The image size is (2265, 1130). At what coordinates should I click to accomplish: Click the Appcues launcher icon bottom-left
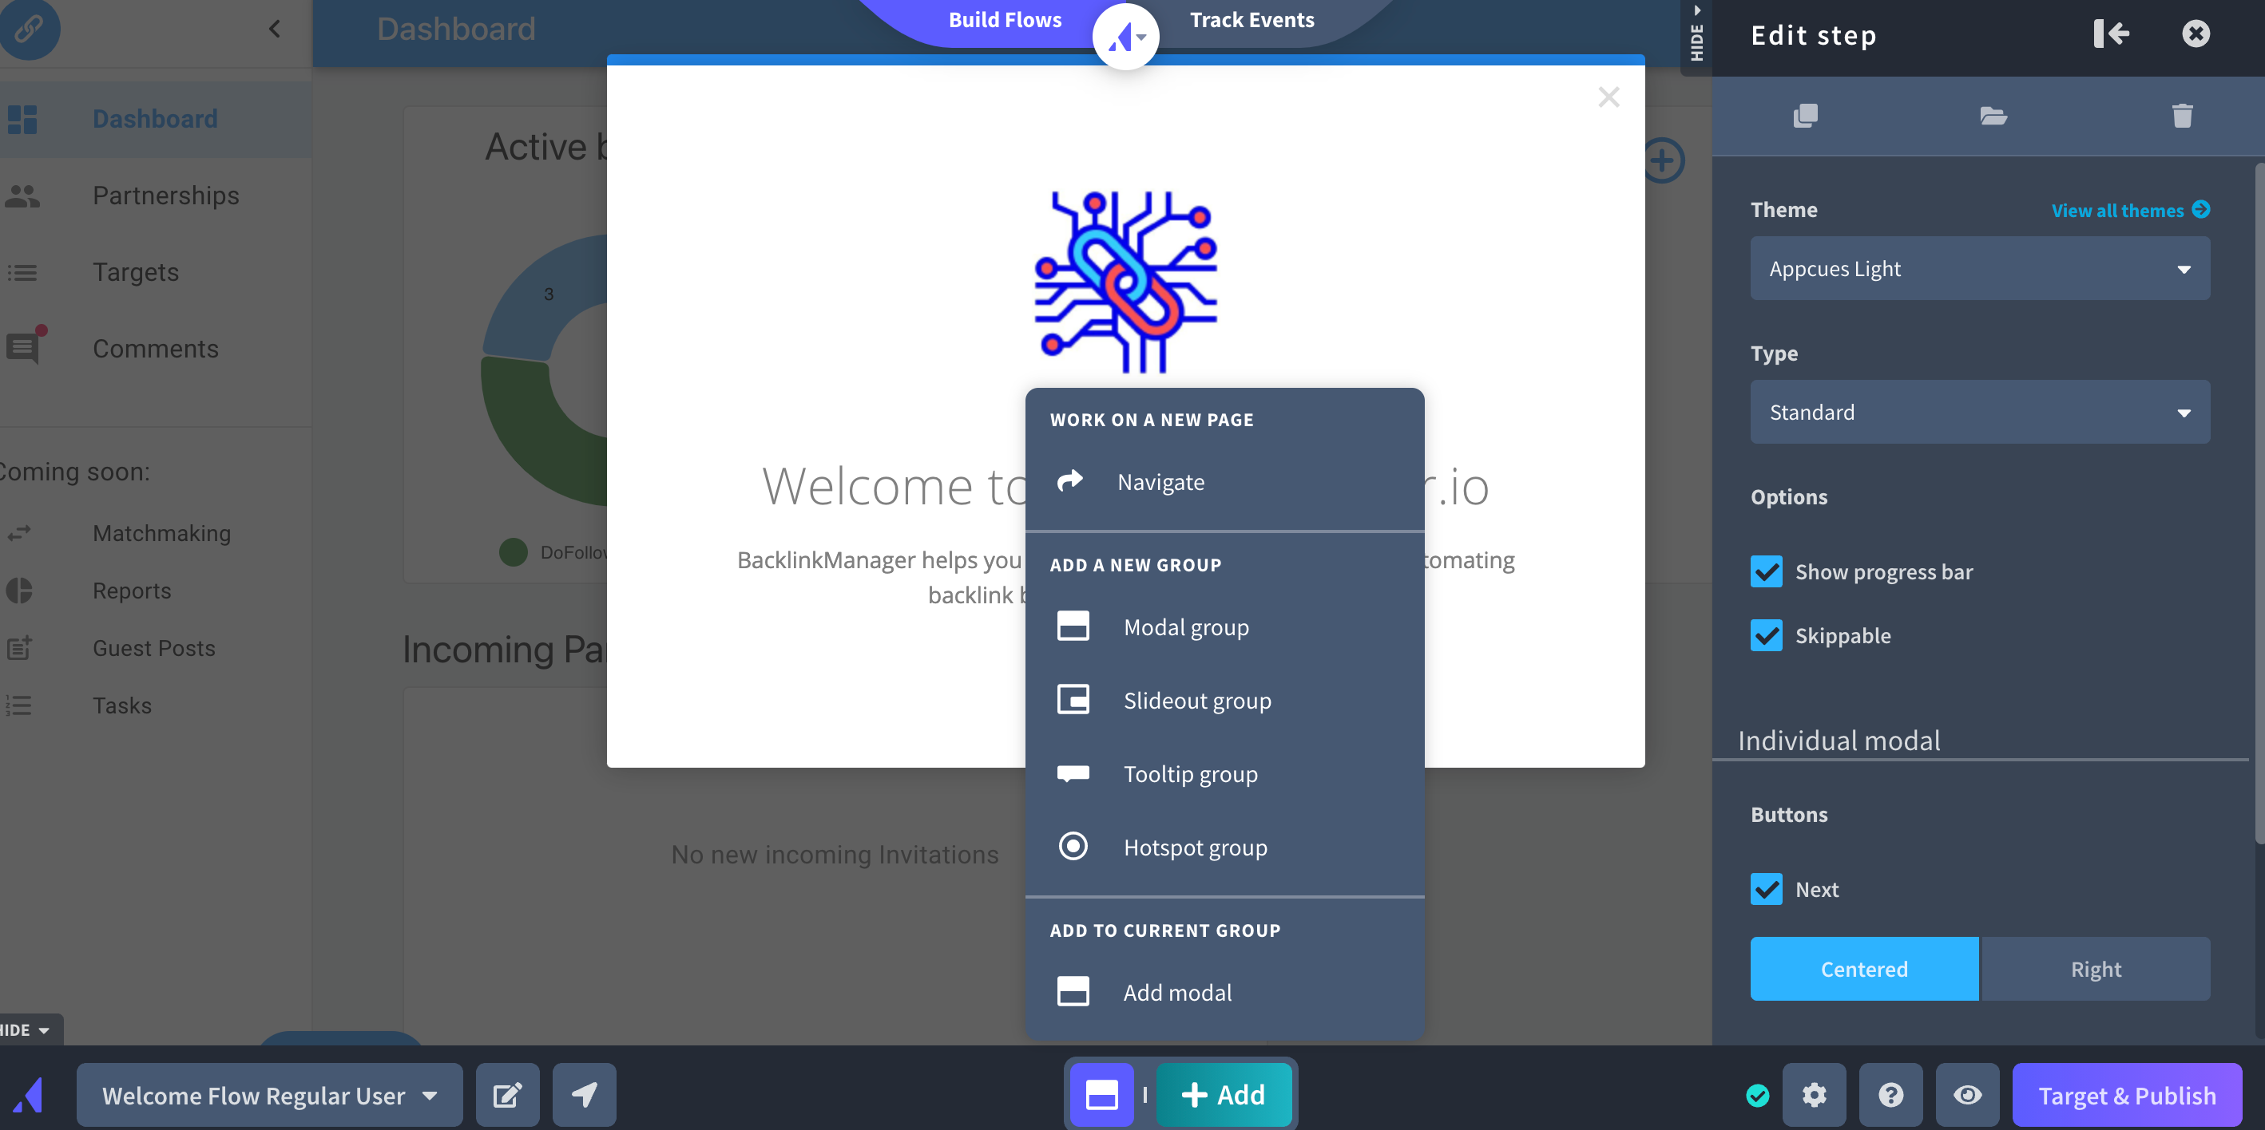[x=30, y=1094]
